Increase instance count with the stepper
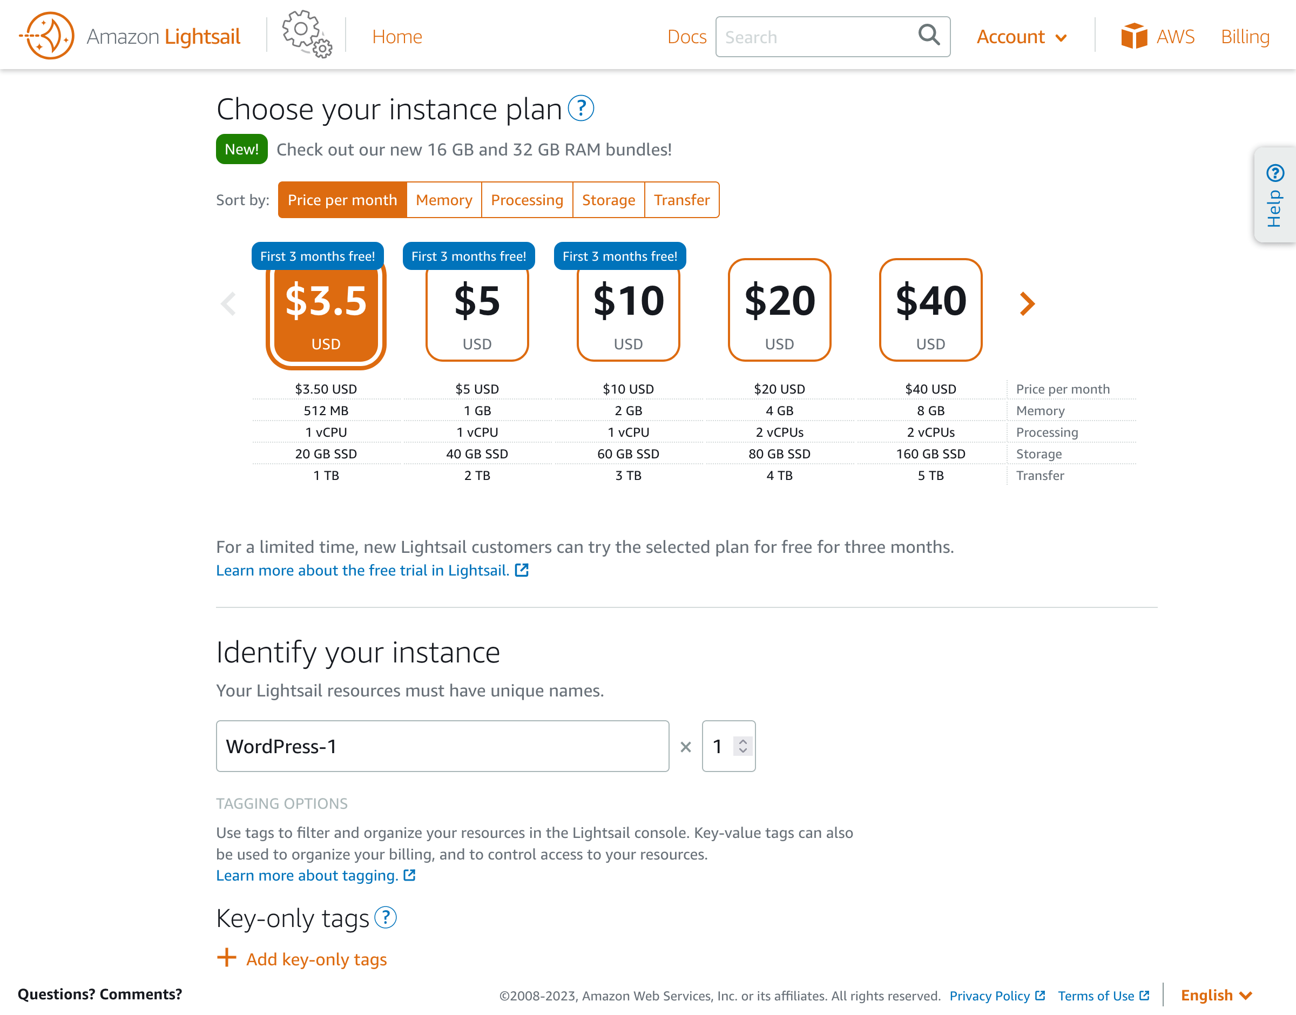 [x=742, y=742]
